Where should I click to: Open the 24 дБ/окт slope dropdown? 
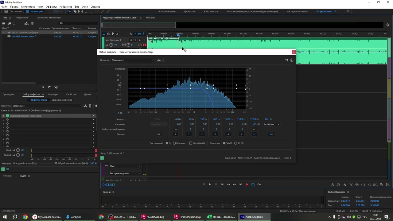pyautogui.click(x=271, y=124)
